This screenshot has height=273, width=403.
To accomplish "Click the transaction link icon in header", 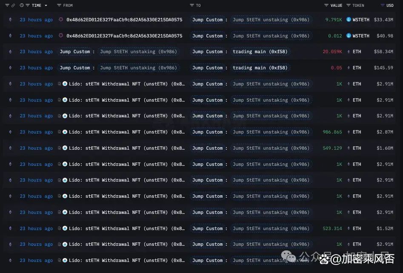I will [x=13, y=5].
